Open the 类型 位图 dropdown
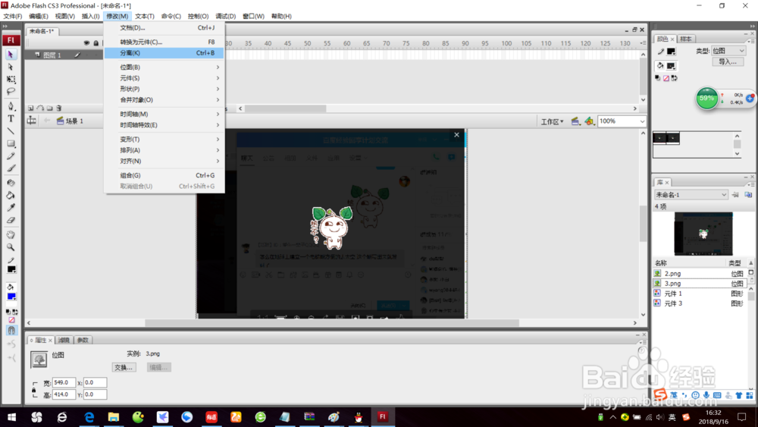The height and width of the screenshot is (427, 758). [x=728, y=51]
